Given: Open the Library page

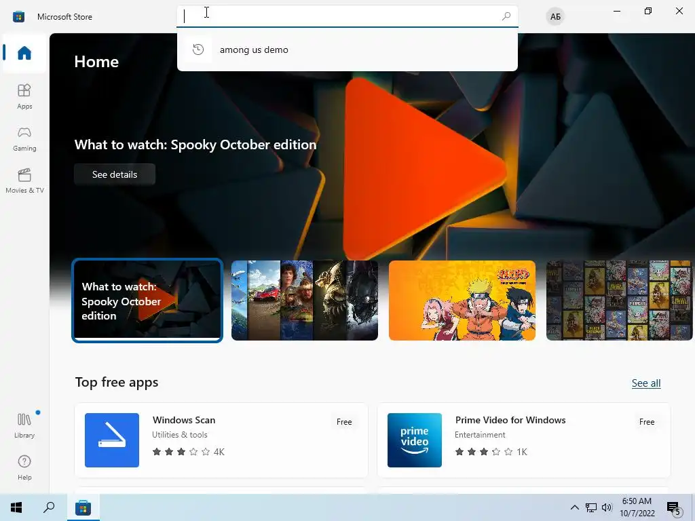Looking at the screenshot, I should [x=24, y=425].
